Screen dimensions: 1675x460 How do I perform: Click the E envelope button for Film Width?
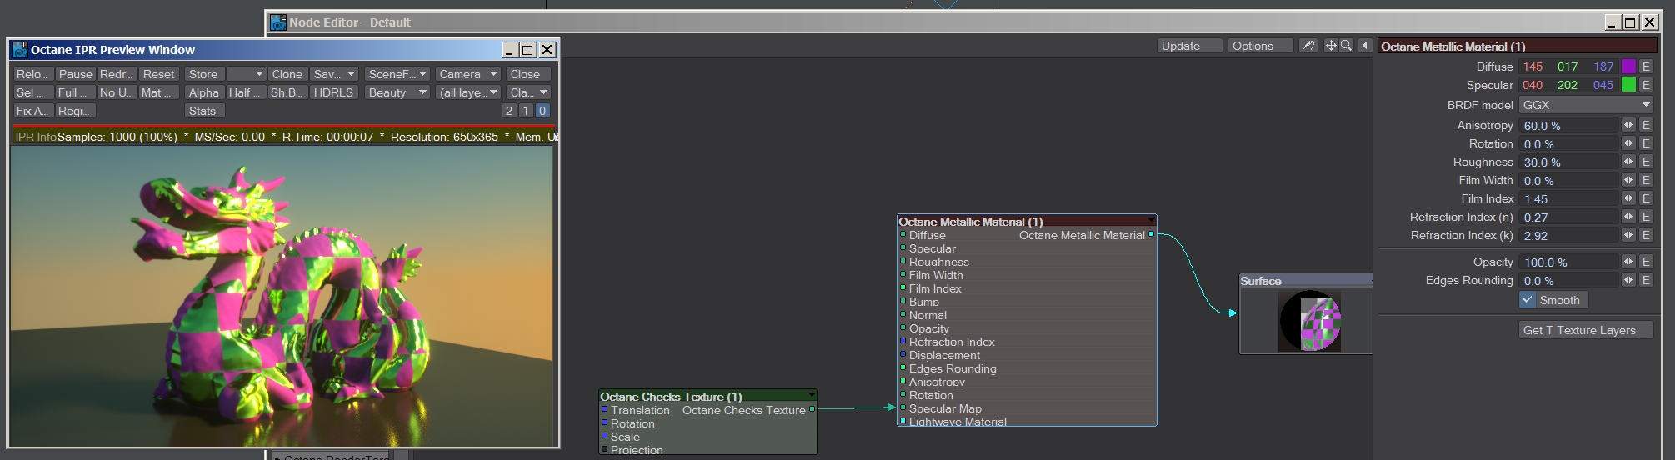point(1646,180)
